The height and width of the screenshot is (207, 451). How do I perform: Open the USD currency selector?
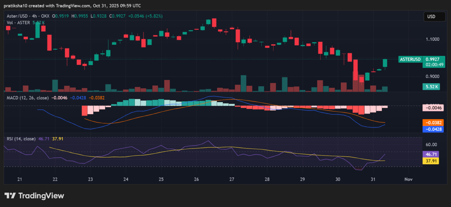[432, 17]
